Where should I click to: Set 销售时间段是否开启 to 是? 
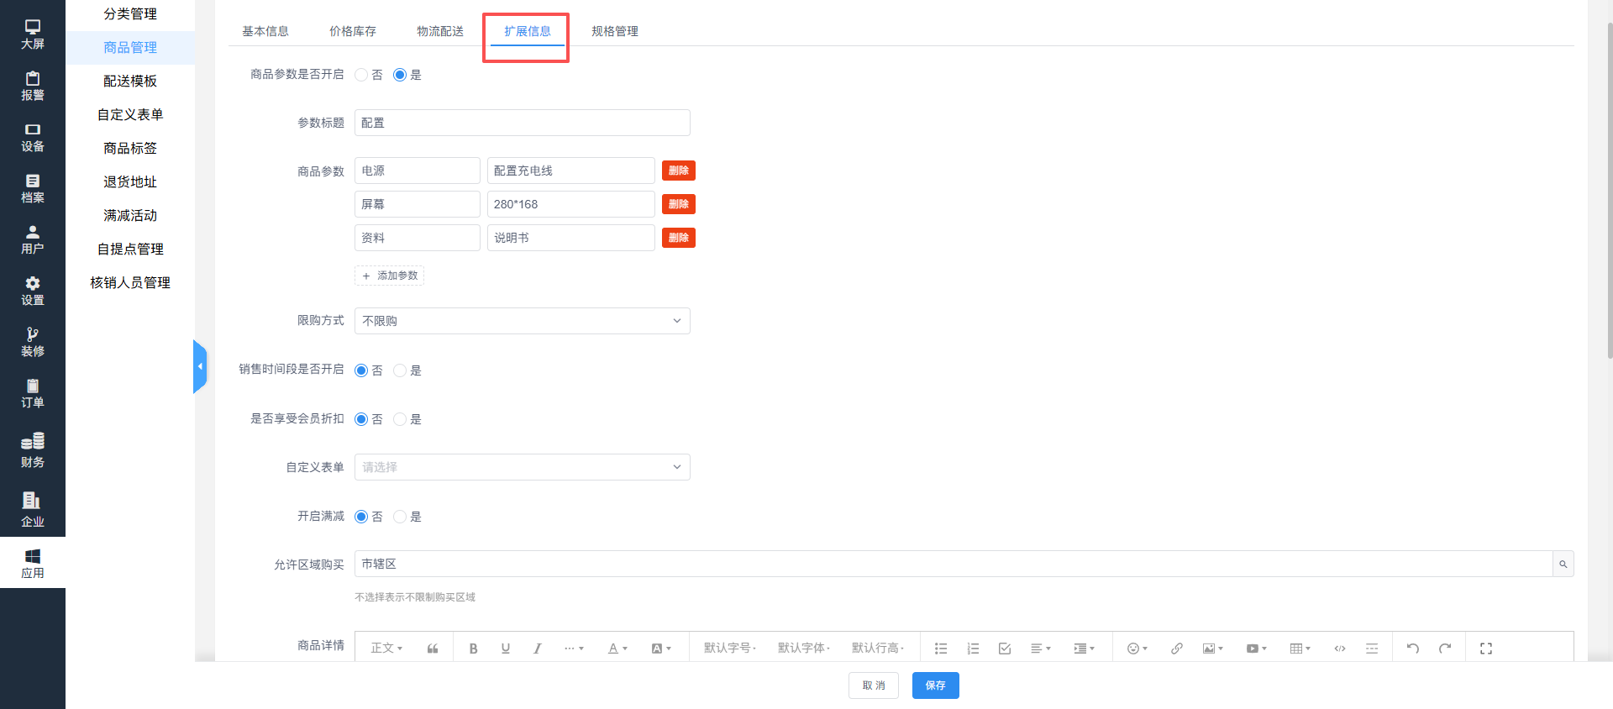400,370
